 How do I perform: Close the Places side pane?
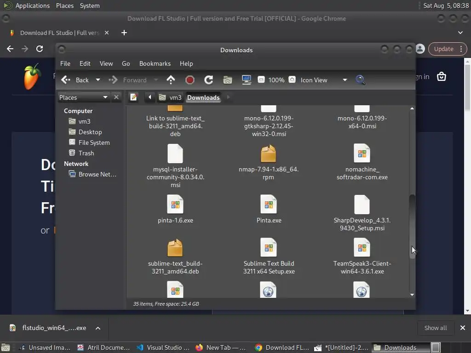click(x=116, y=97)
